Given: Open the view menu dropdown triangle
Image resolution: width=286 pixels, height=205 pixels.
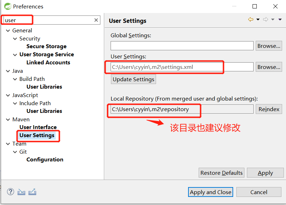Looking at the screenshot, I should [280, 19].
